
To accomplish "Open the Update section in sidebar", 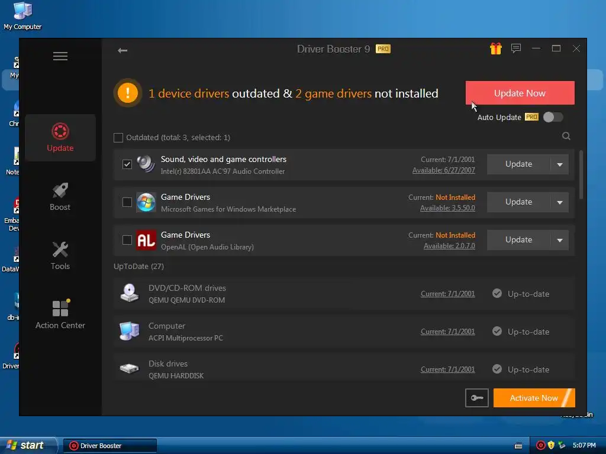I will pyautogui.click(x=60, y=138).
